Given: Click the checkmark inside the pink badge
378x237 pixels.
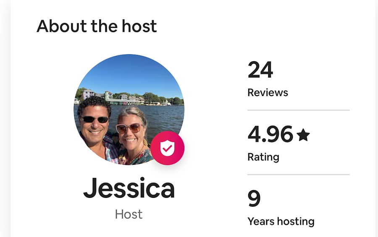Looking at the screenshot, I should pos(167,148).
